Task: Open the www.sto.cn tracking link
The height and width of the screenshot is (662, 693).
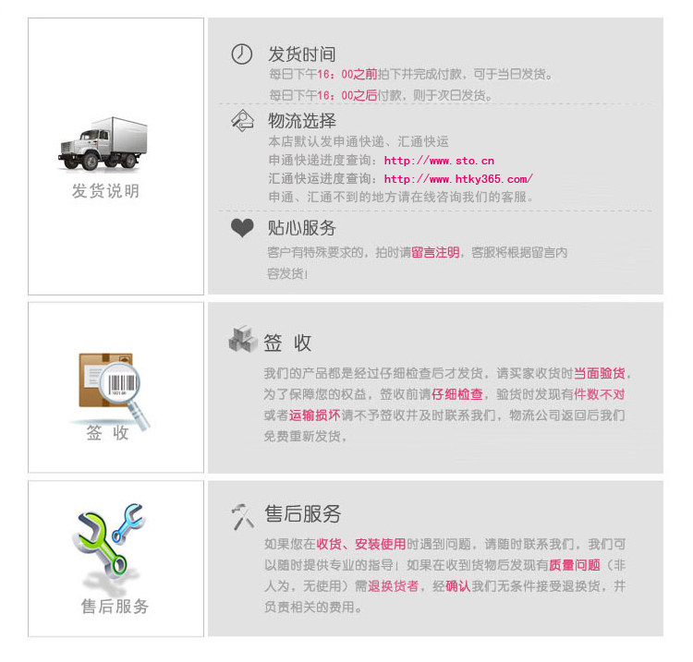Action: click(439, 161)
